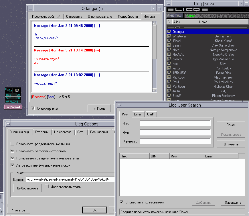Click Что это? button
Screen dimensions: 249x216
point(19,210)
